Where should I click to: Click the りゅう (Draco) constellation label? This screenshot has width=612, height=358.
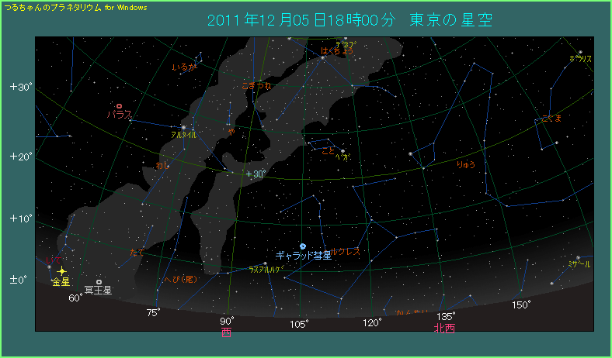click(465, 164)
